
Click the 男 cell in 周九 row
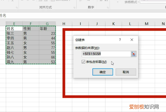(31, 62)
